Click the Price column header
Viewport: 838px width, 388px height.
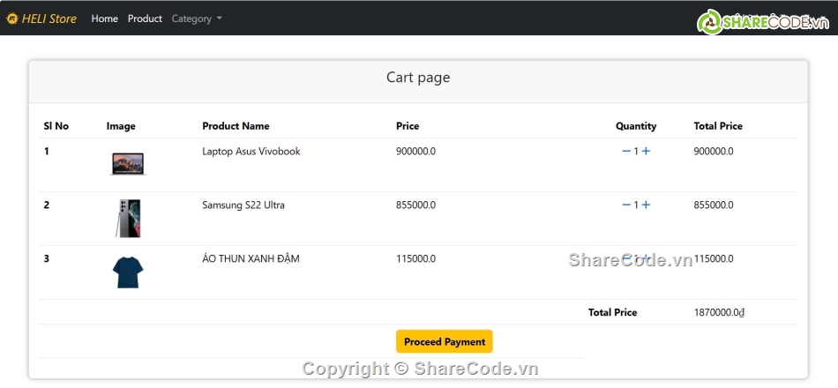click(408, 126)
